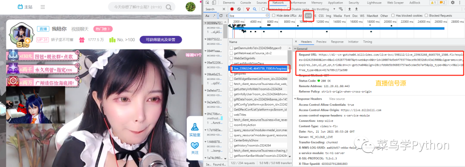The height and width of the screenshot is (167, 465).
Task: Click View source in Response Headers
Action: point(337,99)
